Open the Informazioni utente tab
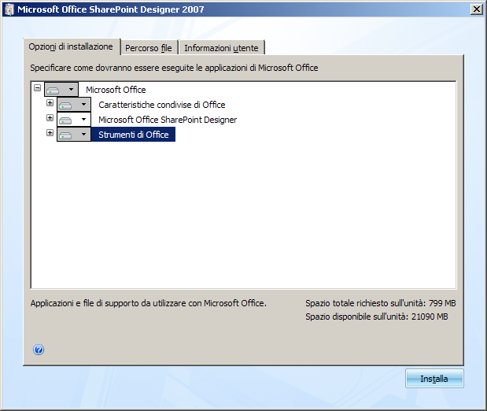The height and width of the screenshot is (411, 487). click(221, 48)
